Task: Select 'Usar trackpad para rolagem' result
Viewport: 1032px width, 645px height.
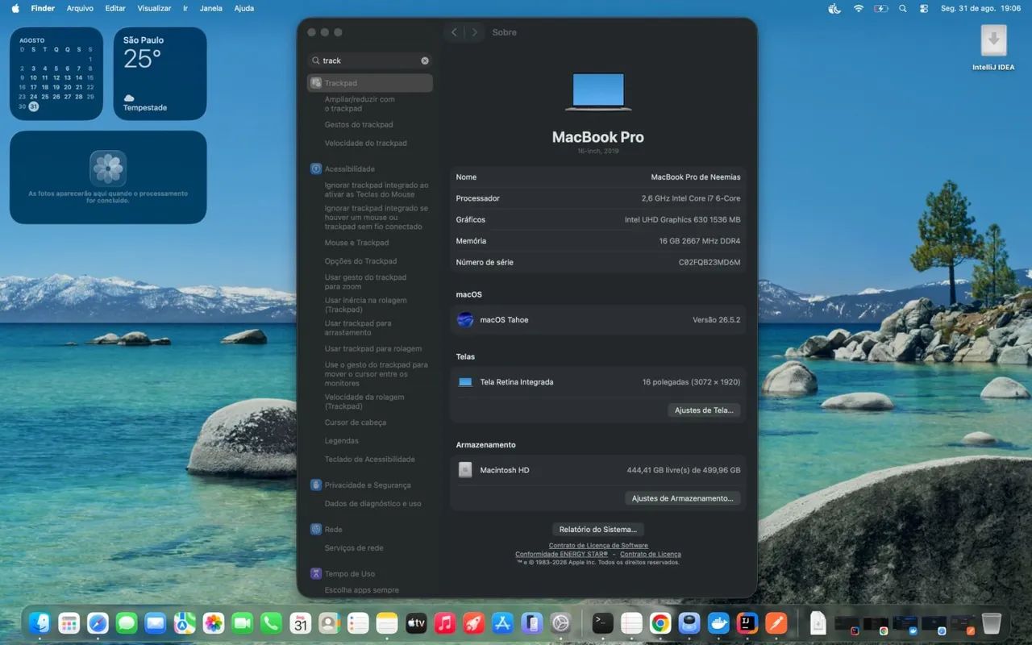Action: [x=373, y=349]
